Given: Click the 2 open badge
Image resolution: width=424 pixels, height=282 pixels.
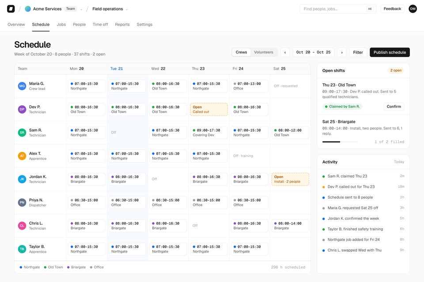Looking at the screenshot, I should [396, 70].
